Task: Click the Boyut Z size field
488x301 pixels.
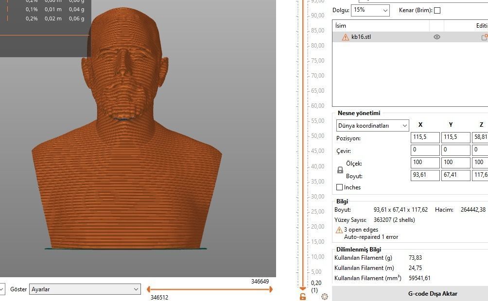Action: (480, 175)
